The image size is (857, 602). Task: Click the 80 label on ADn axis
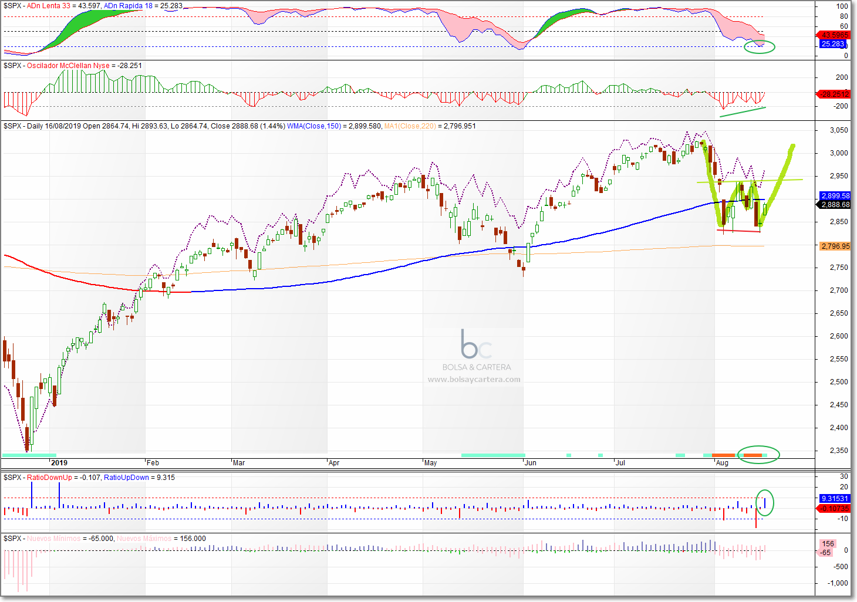click(844, 16)
